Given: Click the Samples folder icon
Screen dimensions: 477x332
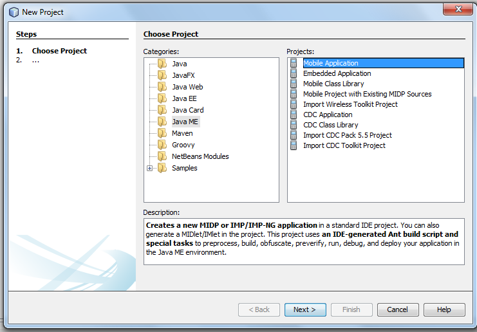Looking at the screenshot, I should [162, 167].
